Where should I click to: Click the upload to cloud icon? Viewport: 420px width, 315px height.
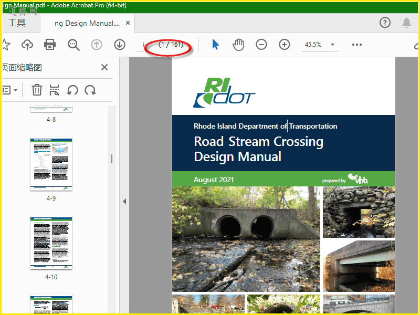tap(27, 45)
